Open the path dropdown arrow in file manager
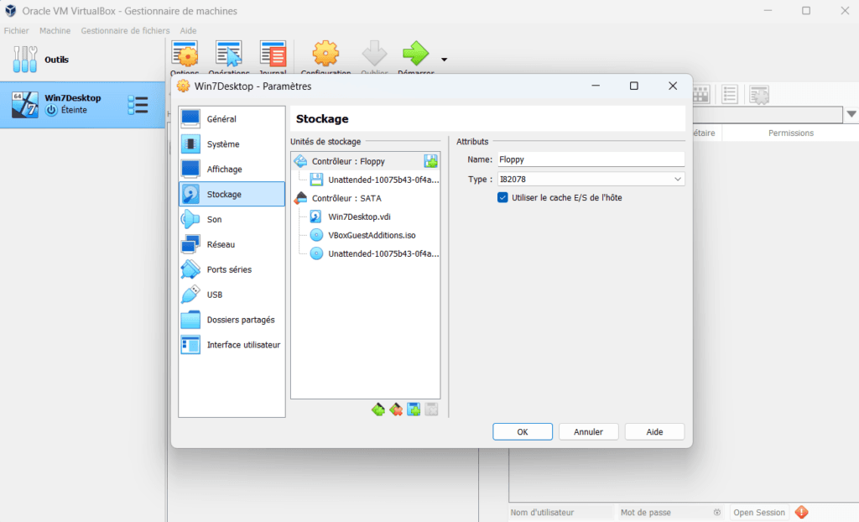The width and height of the screenshot is (859, 522). coord(851,114)
